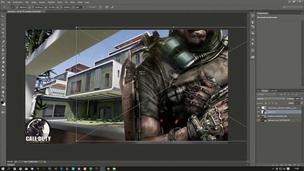Select the bottom wallpaper layer thumbnail
Screen dimensions: 304x171
(264, 120)
